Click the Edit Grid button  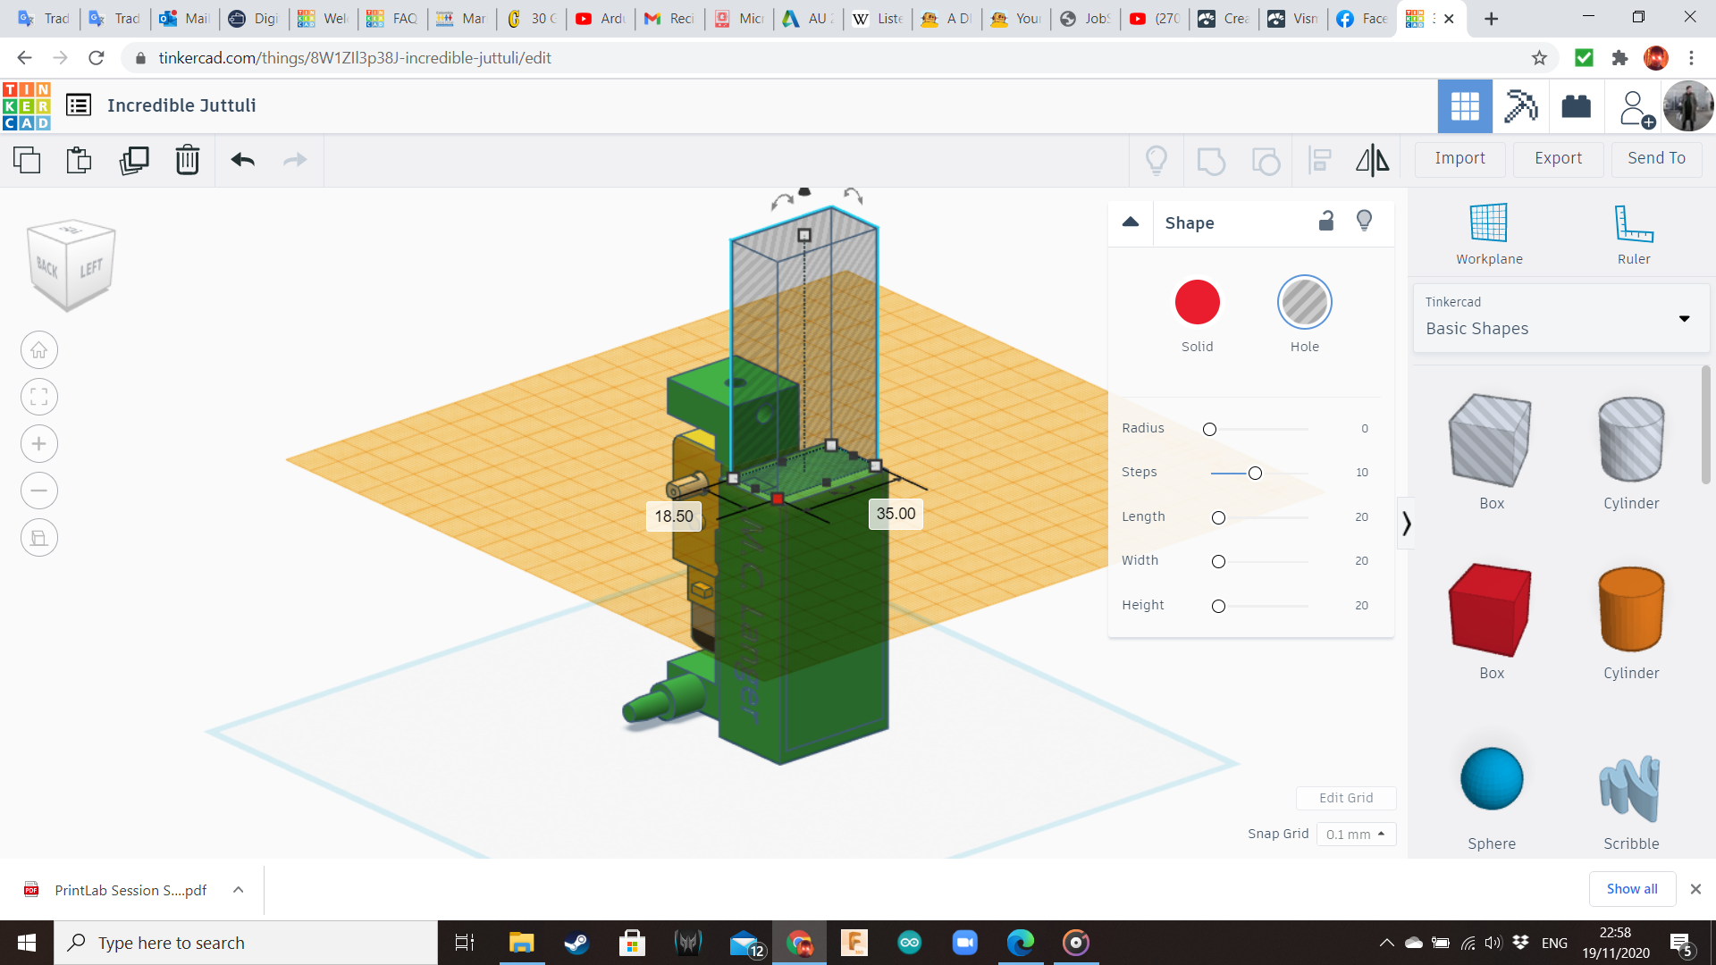(1345, 798)
